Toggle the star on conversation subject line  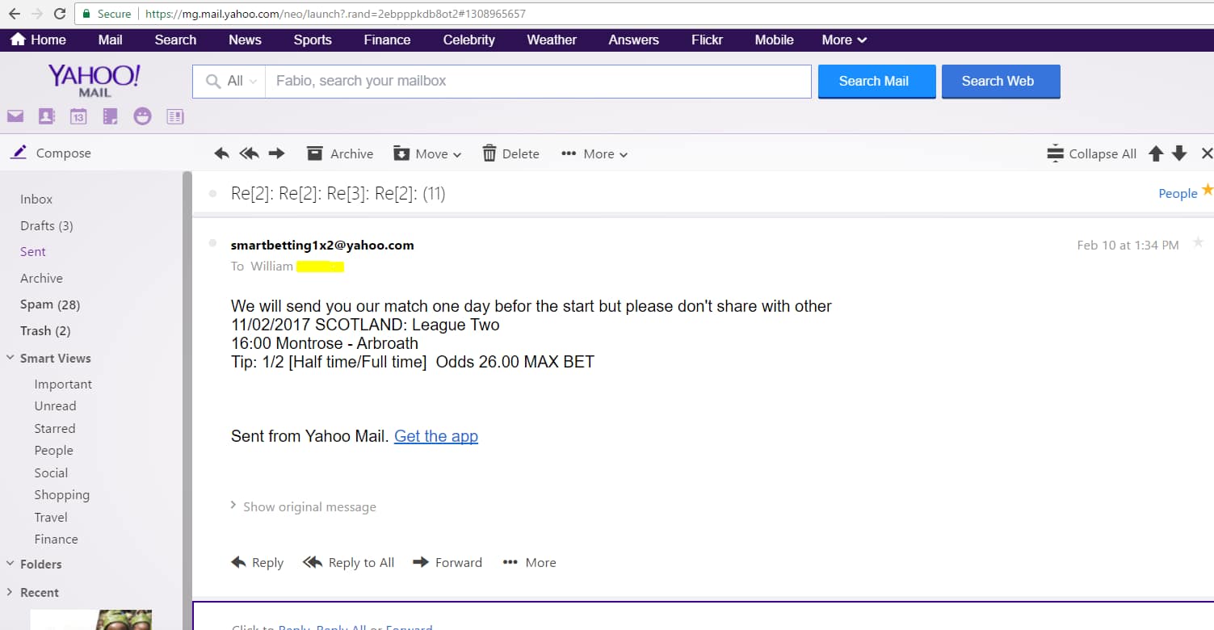1207,190
